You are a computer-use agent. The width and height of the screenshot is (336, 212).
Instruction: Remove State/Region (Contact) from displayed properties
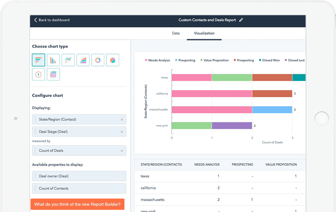(122, 120)
